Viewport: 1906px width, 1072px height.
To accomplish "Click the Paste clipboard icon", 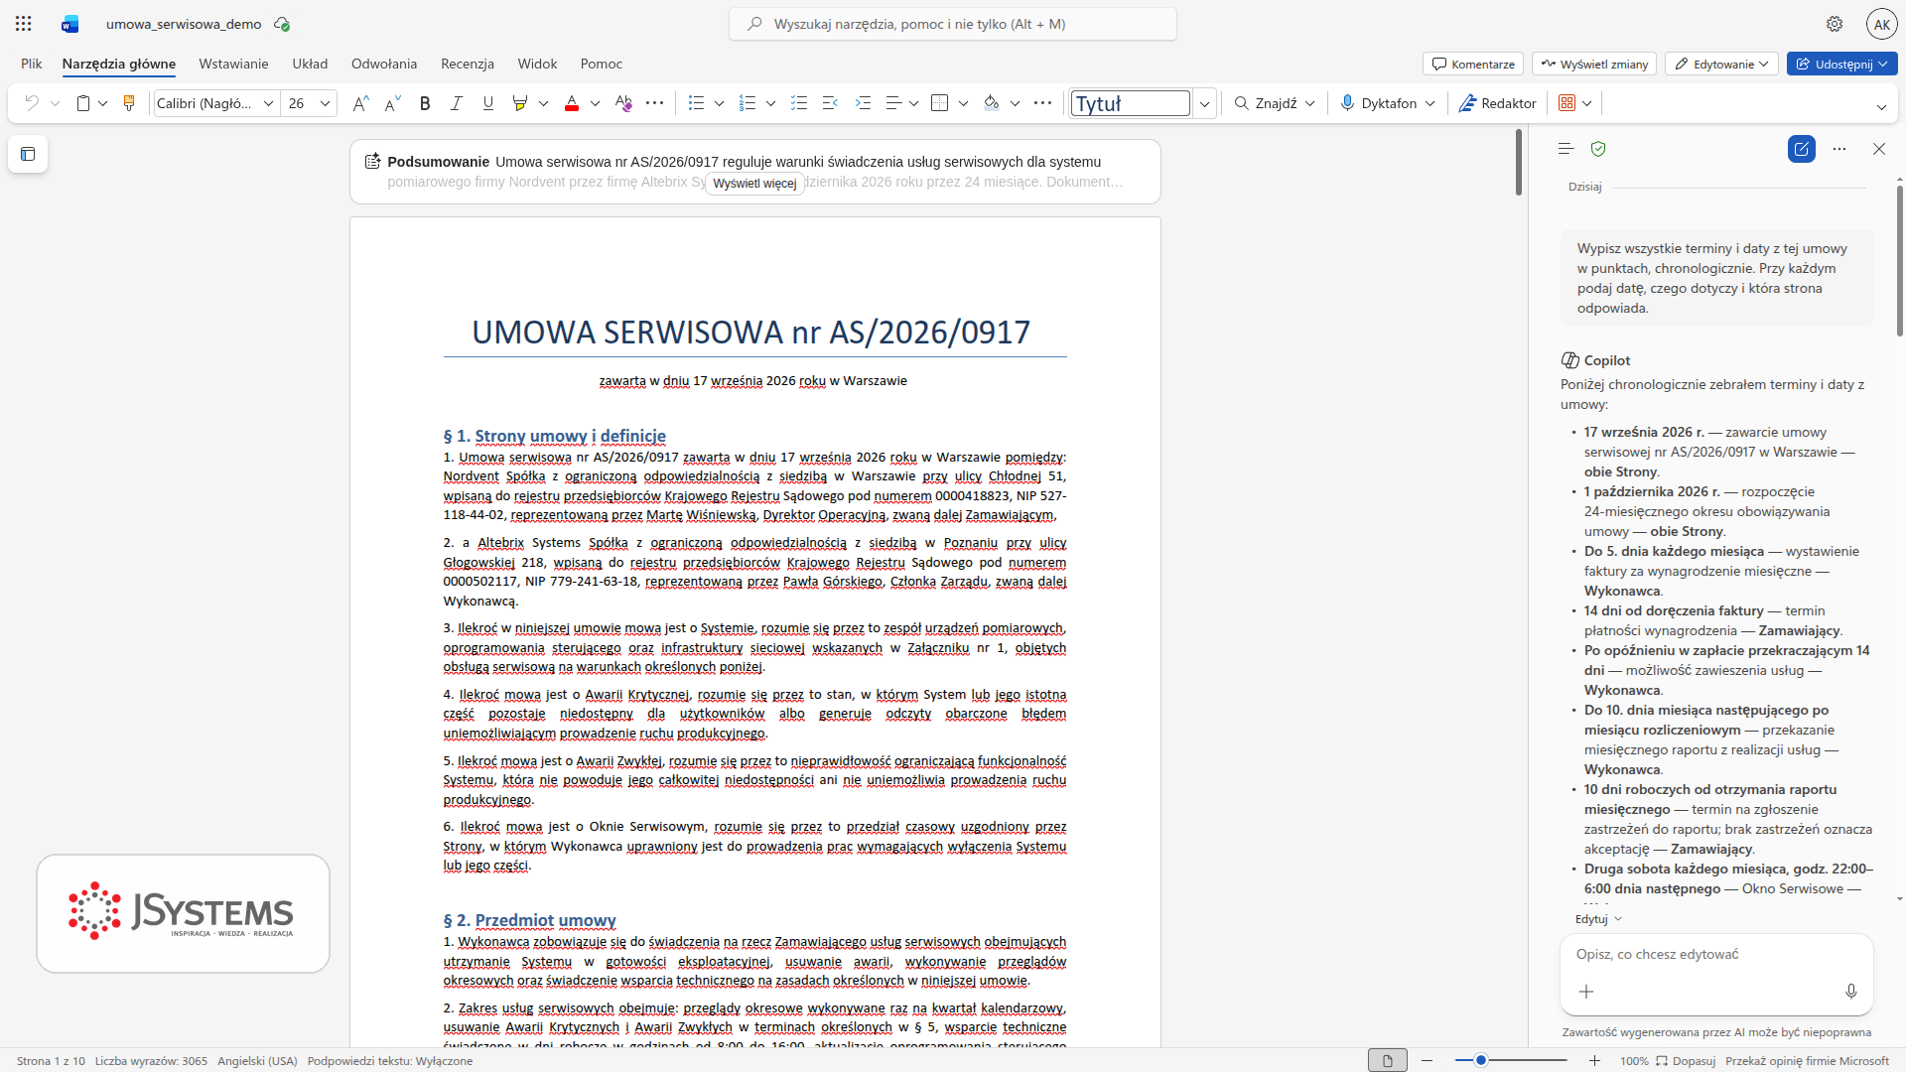I will pyautogui.click(x=83, y=103).
